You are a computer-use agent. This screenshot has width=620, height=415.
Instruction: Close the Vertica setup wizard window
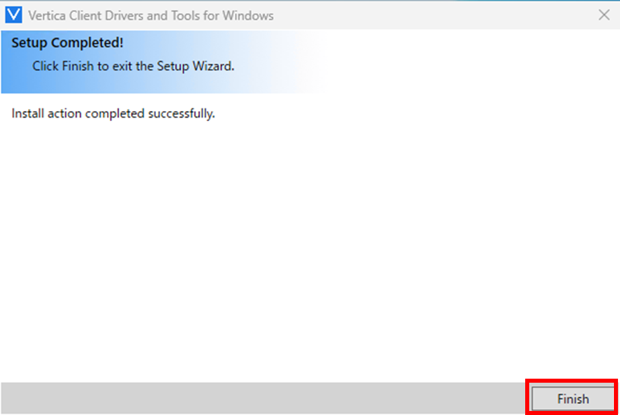pos(604,15)
